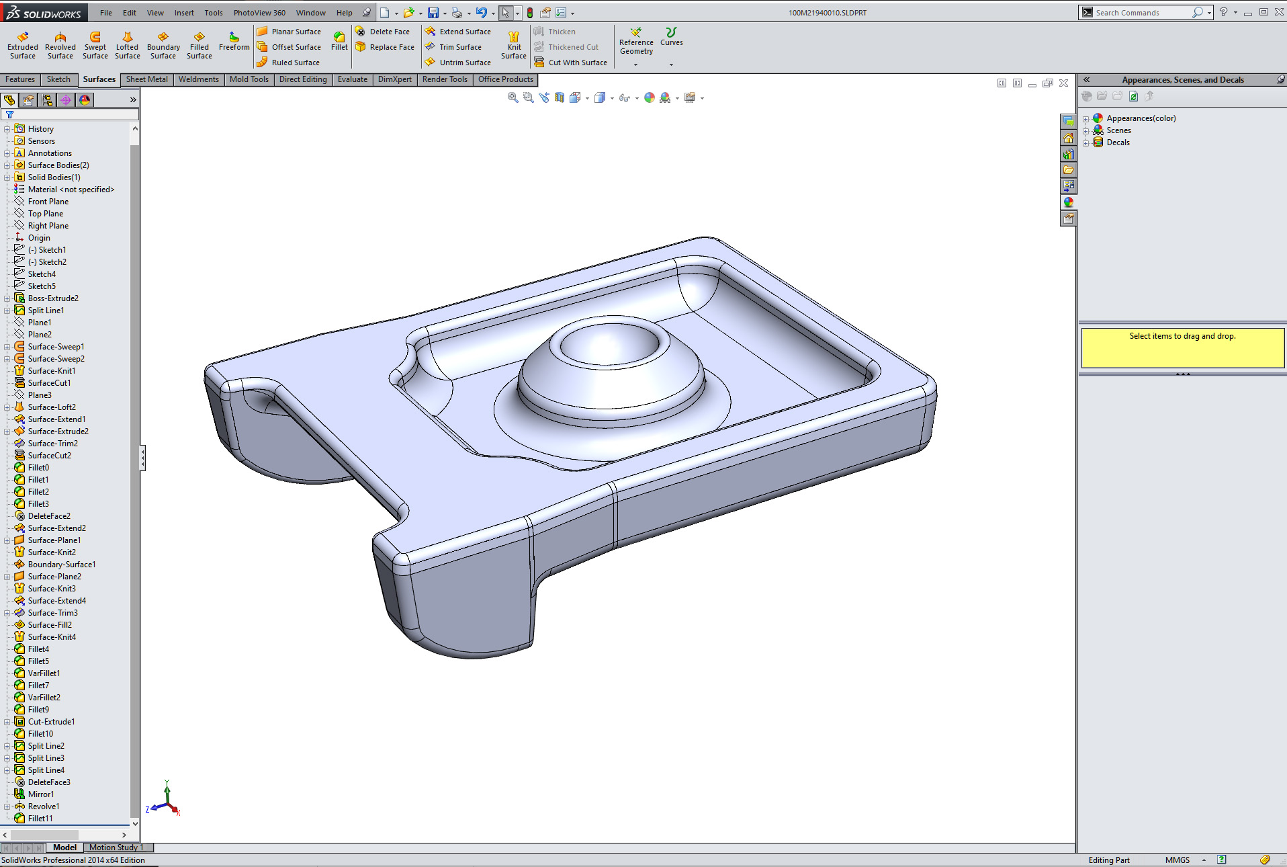Show more FeatureManager tabs via chevron
This screenshot has height=867, width=1287.
(x=133, y=100)
